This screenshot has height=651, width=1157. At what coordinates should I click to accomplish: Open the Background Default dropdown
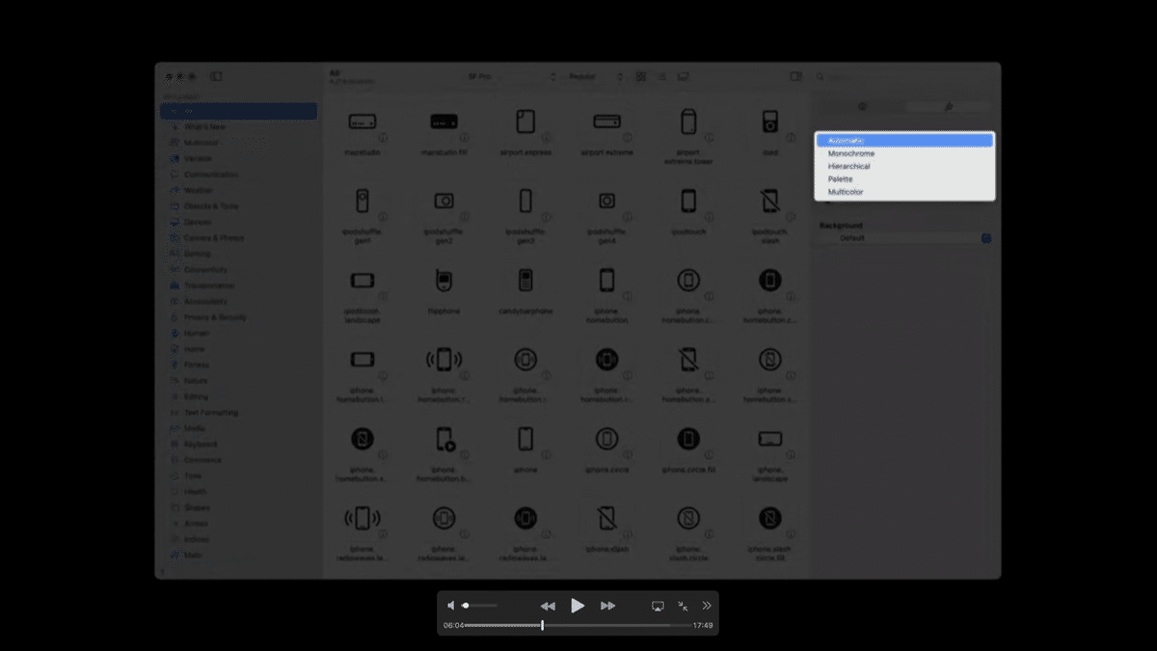905,237
